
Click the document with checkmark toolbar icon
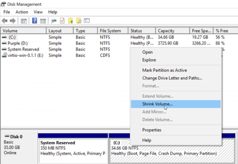tap(62, 21)
